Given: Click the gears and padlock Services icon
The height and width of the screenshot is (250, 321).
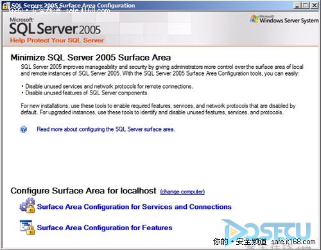Looking at the screenshot, I should pyautogui.click(x=28, y=205).
